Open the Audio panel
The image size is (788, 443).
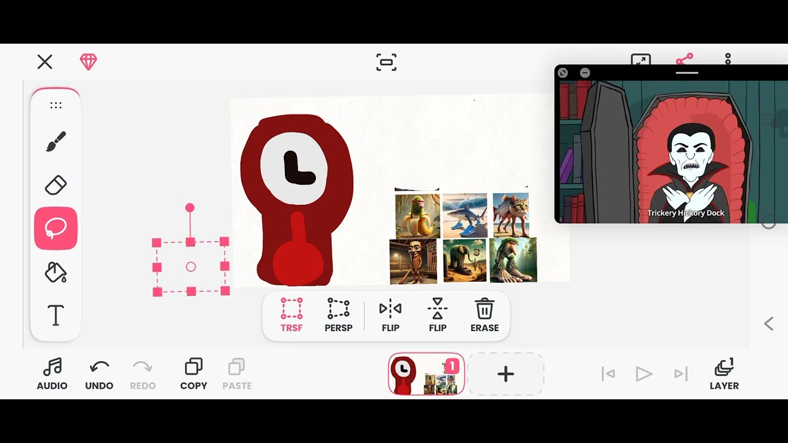(52, 374)
